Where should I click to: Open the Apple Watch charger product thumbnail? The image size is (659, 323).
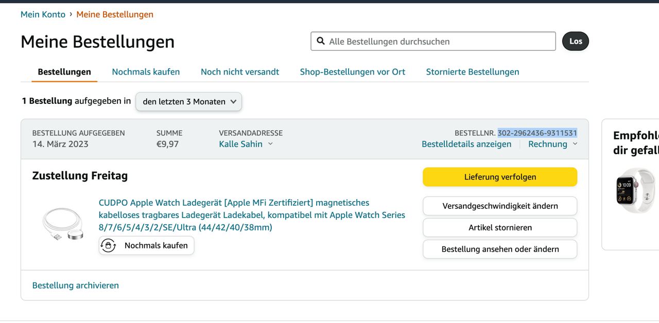pyautogui.click(x=62, y=224)
